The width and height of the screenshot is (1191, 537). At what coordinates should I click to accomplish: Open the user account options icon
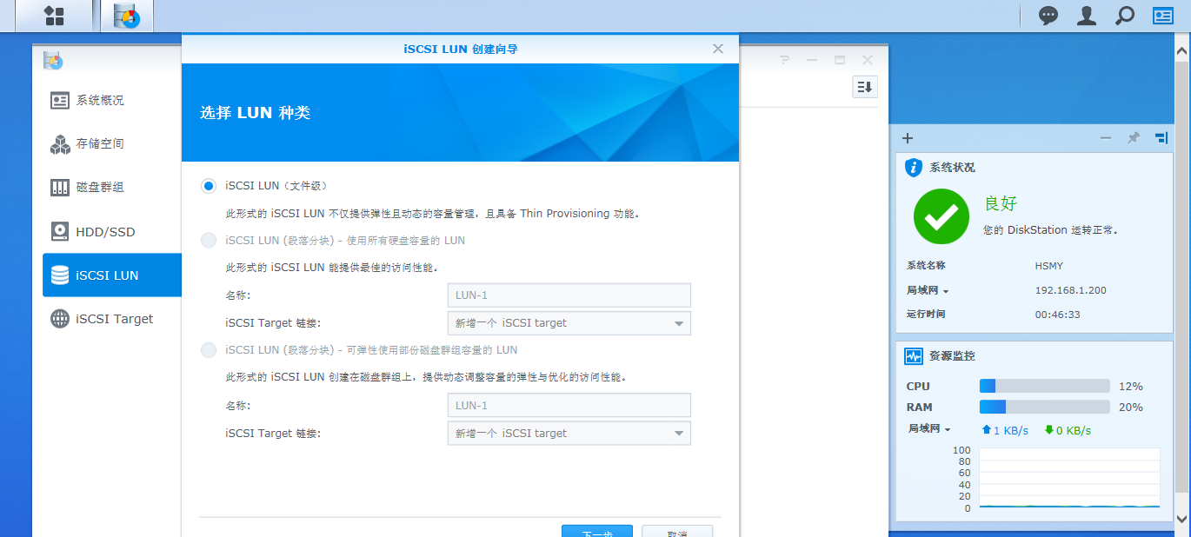coord(1087,16)
